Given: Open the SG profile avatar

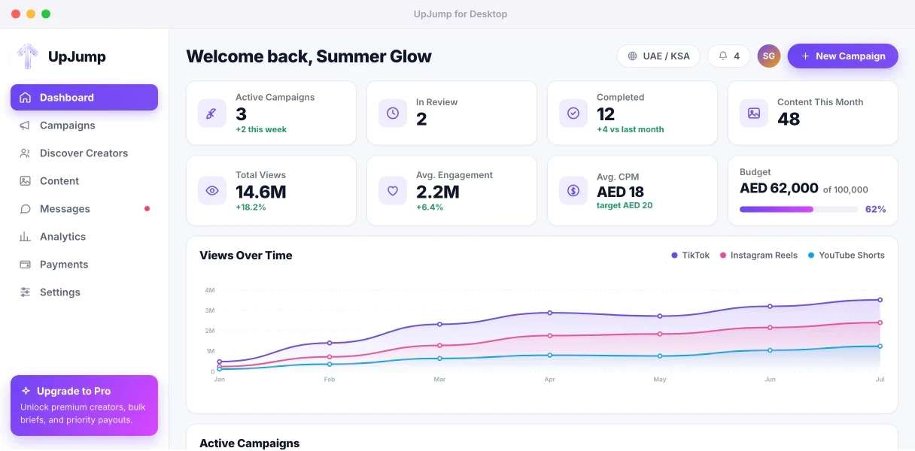Looking at the screenshot, I should pyautogui.click(x=768, y=56).
